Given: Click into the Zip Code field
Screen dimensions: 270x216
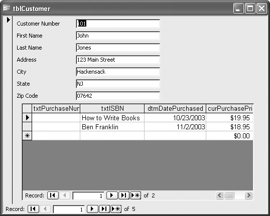Looking at the screenshot, I should pos(118,96).
